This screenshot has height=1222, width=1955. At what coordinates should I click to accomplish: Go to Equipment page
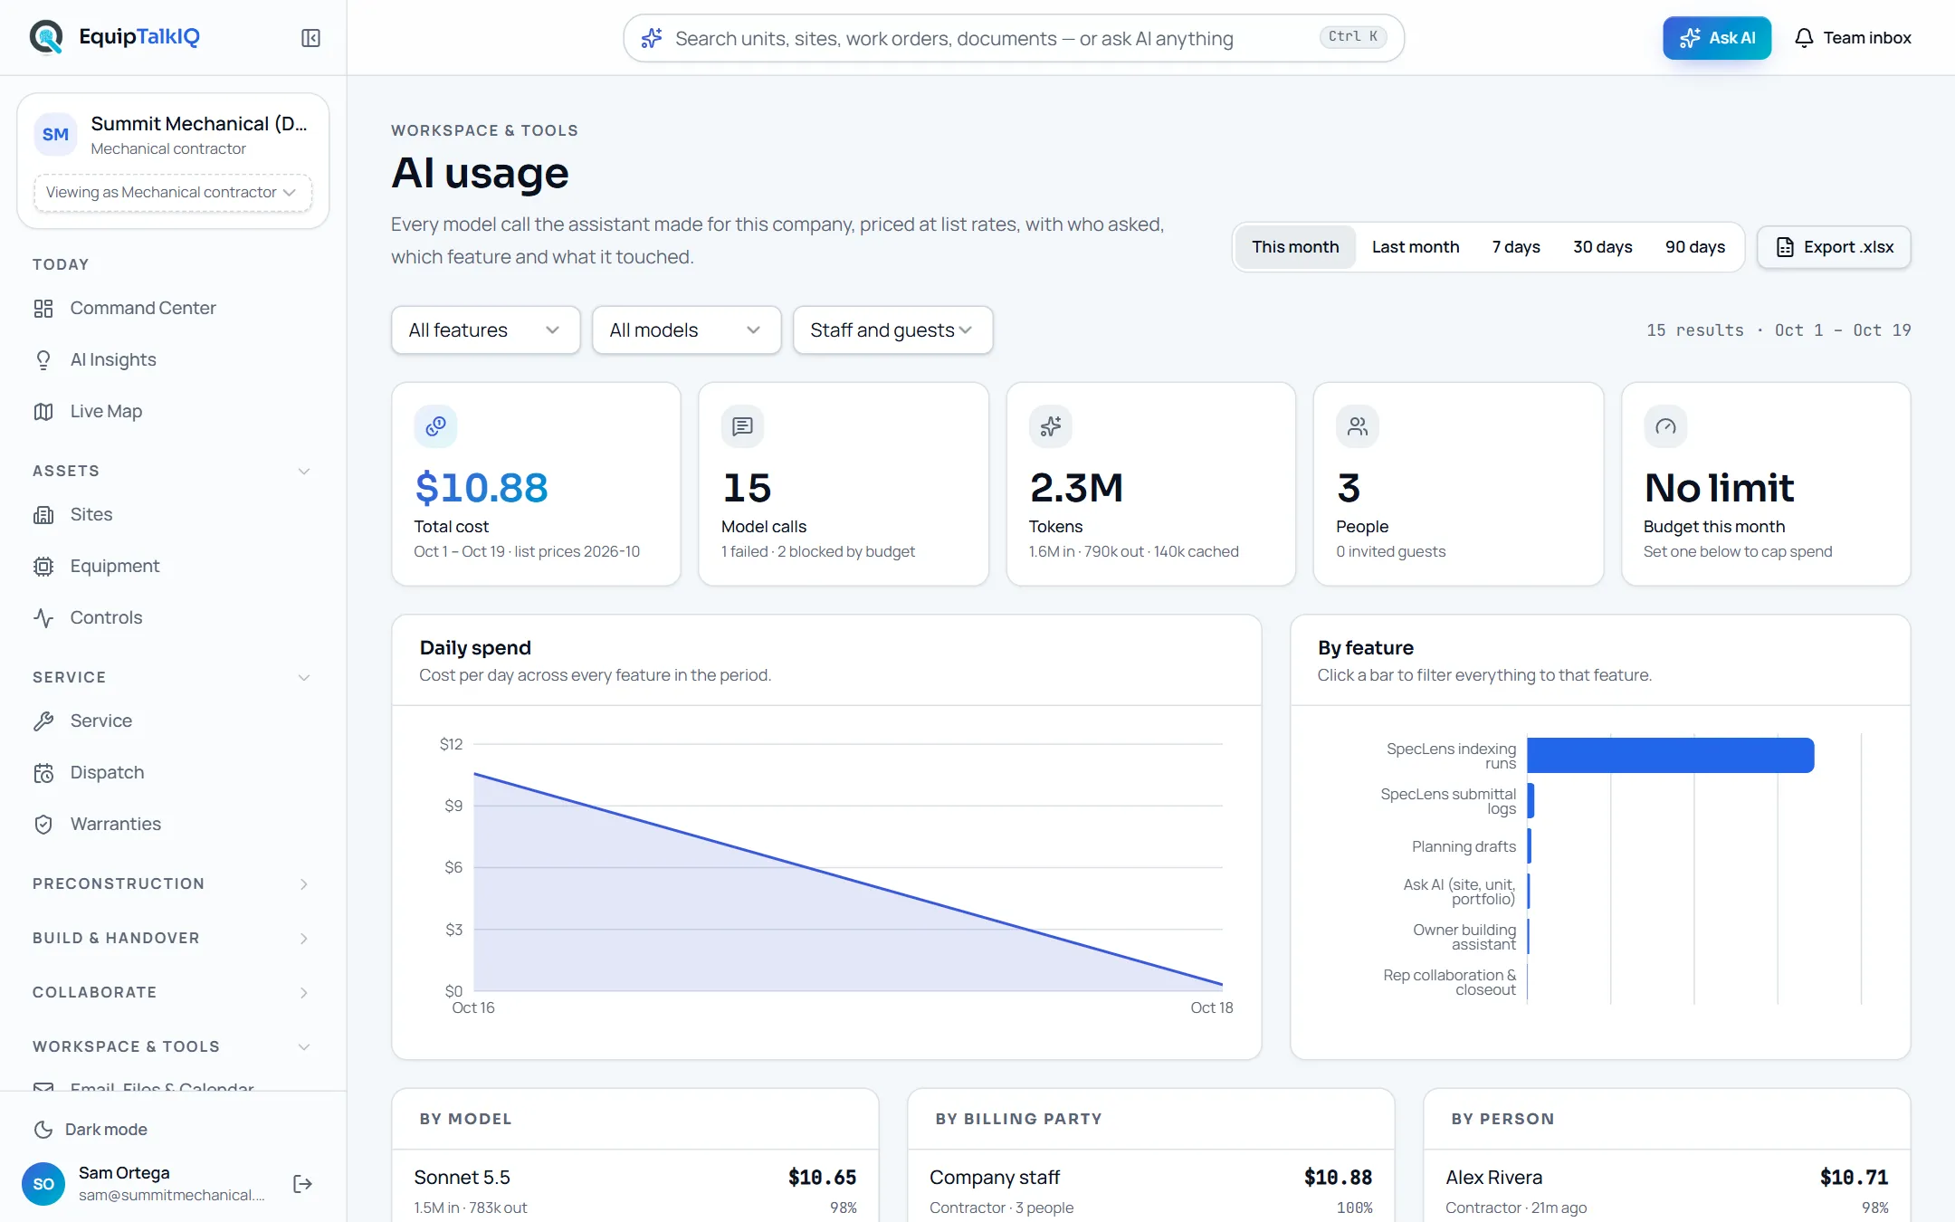[172, 567]
